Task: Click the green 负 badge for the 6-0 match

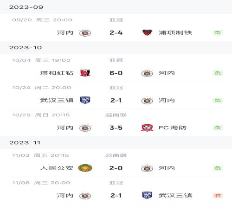Action: [218, 73]
